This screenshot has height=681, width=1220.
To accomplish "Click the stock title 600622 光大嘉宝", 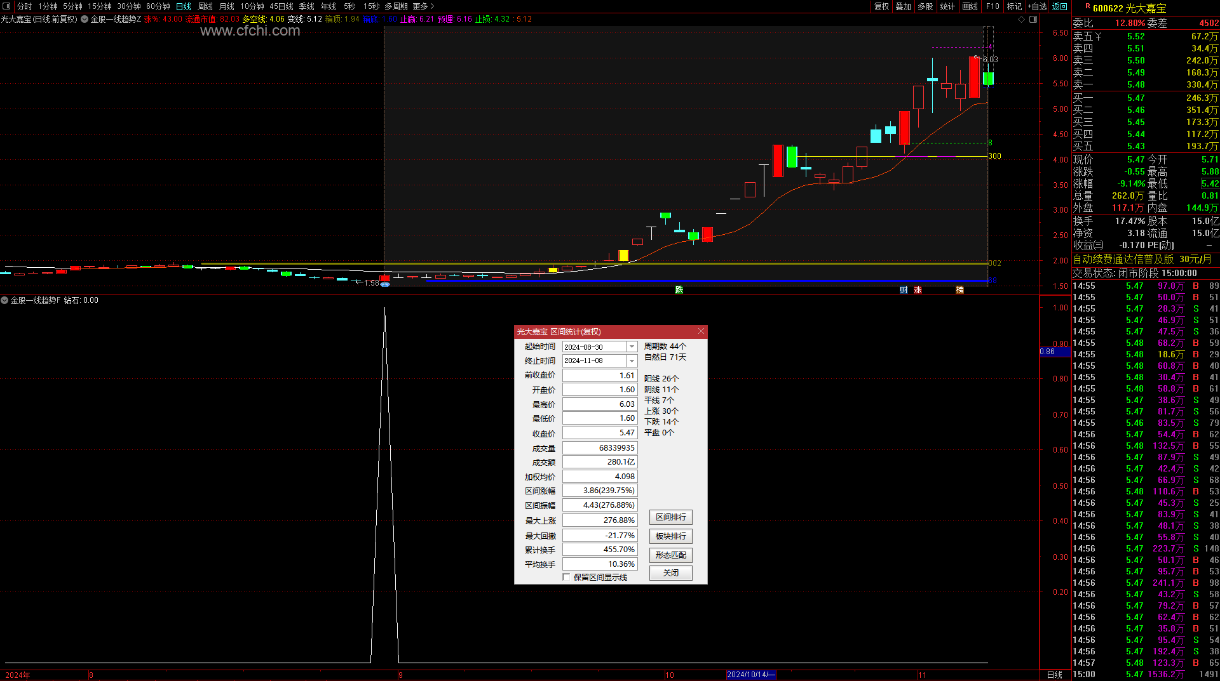I will 1130,8.
